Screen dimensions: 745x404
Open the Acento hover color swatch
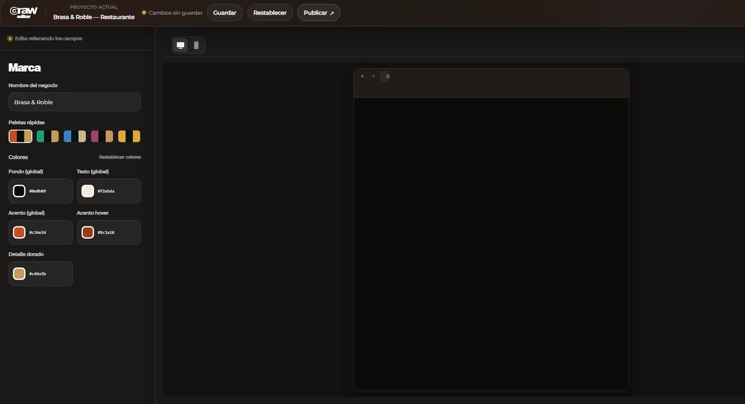pyautogui.click(x=88, y=232)
